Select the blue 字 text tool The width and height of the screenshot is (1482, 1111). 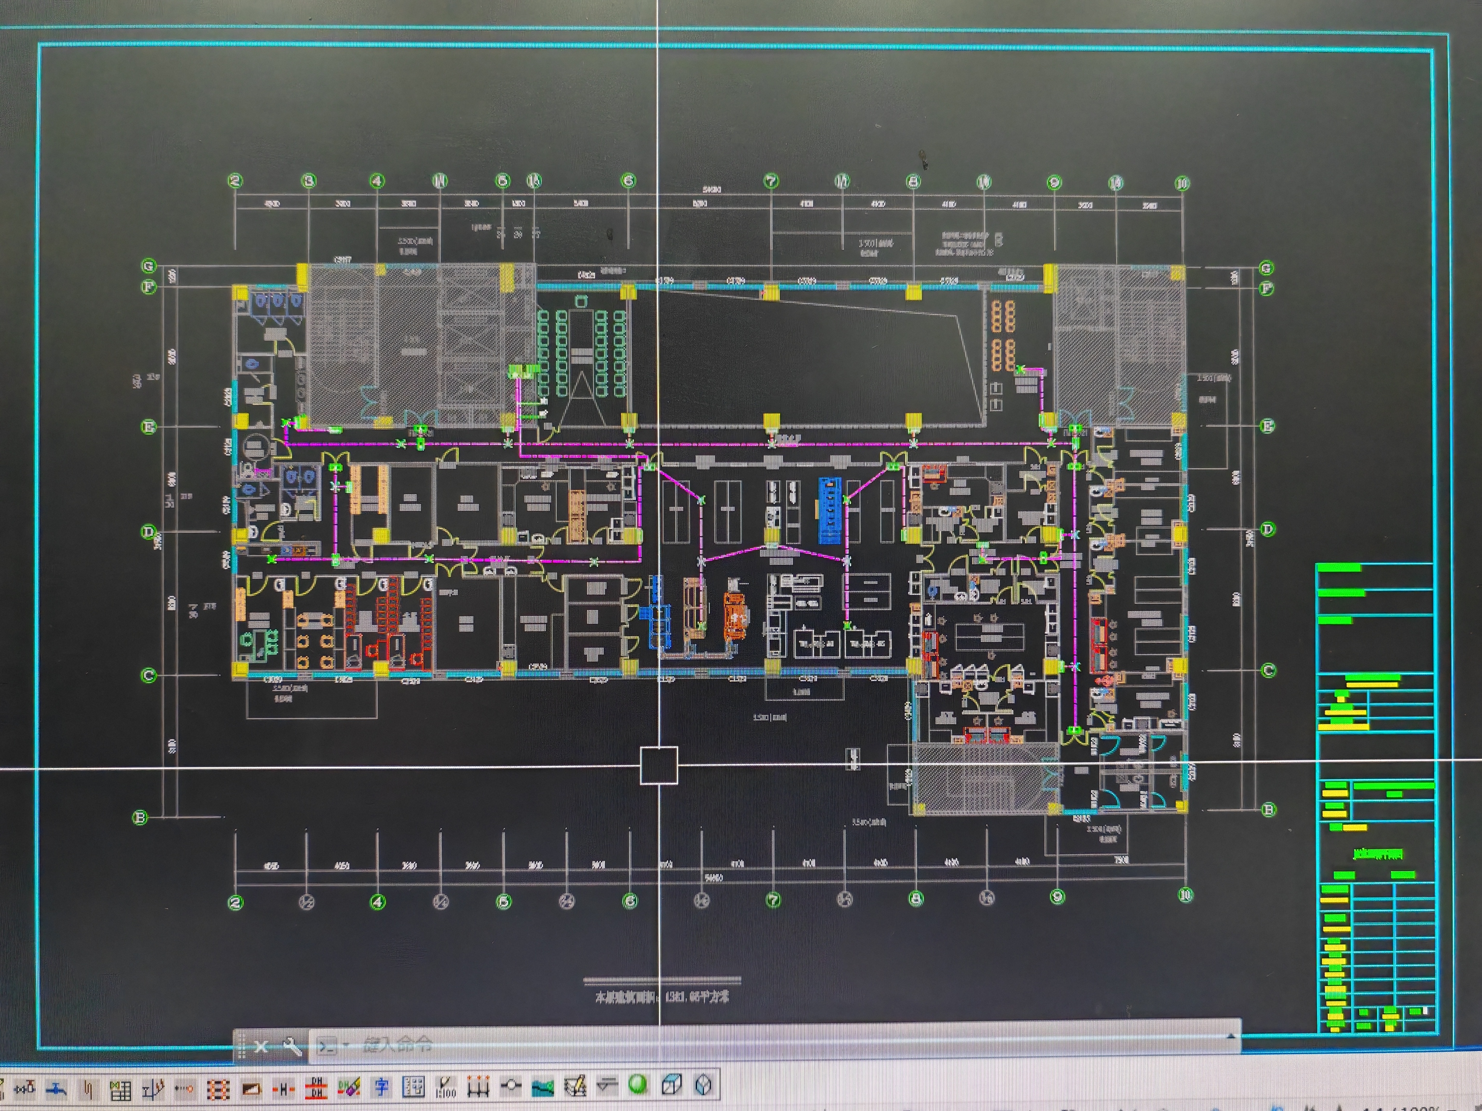(381, 1087)
